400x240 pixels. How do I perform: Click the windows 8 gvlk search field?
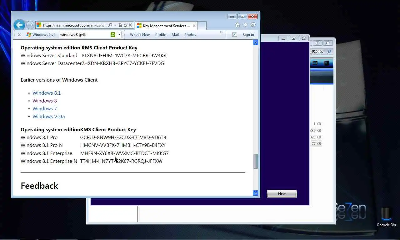tap(85, 35)
